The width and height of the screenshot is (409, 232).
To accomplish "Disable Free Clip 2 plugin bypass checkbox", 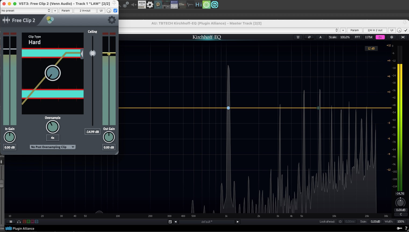I will click(115, 10).
